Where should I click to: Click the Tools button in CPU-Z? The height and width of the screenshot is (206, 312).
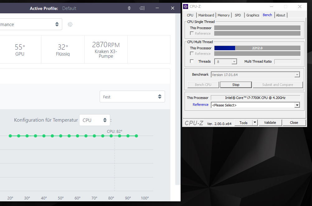pyautogui.click(x=243, y=123)
